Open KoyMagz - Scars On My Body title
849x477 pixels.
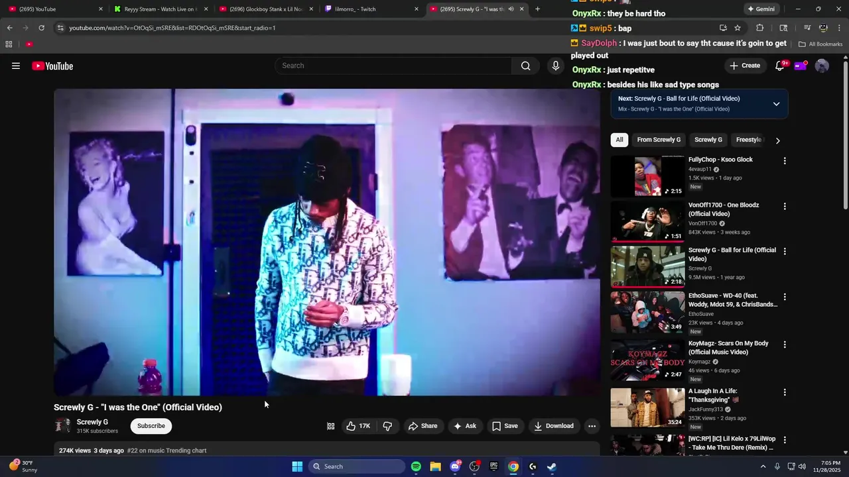point(728,348)
